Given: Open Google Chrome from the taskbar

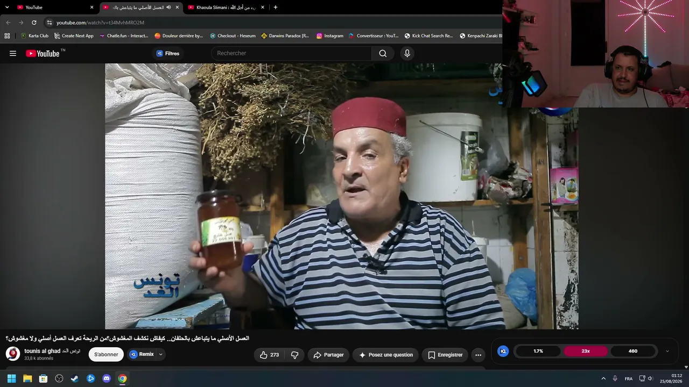Looking at the screenshot, I should (122, 378).
